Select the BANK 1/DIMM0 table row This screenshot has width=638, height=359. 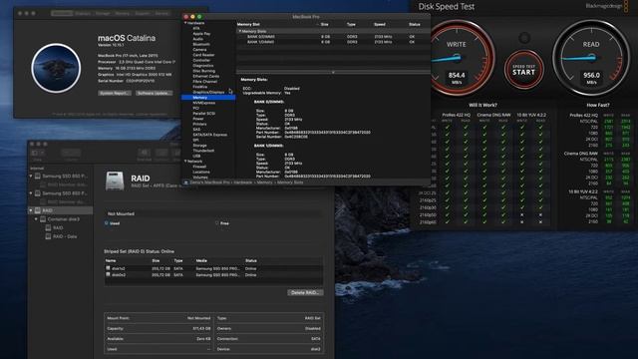coord(333,42)
